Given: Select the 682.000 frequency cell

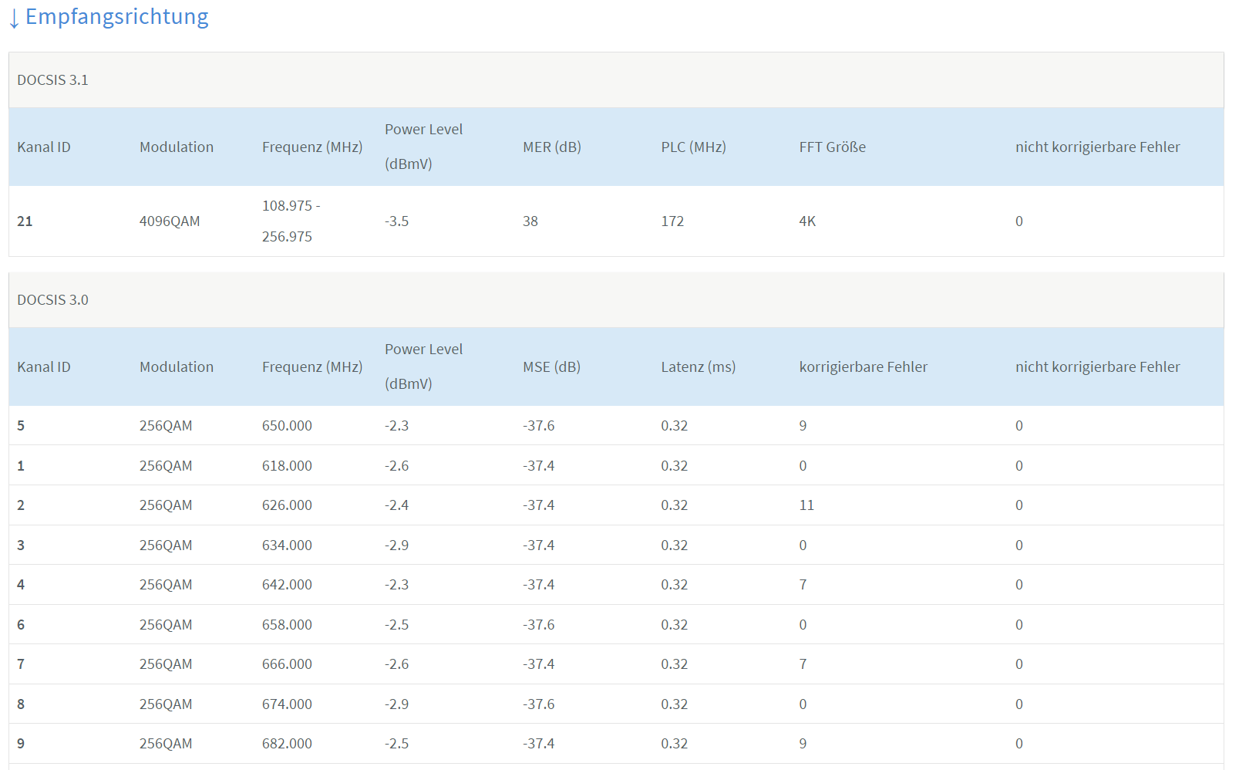Looking at the screenshot, I should point(287,744).
